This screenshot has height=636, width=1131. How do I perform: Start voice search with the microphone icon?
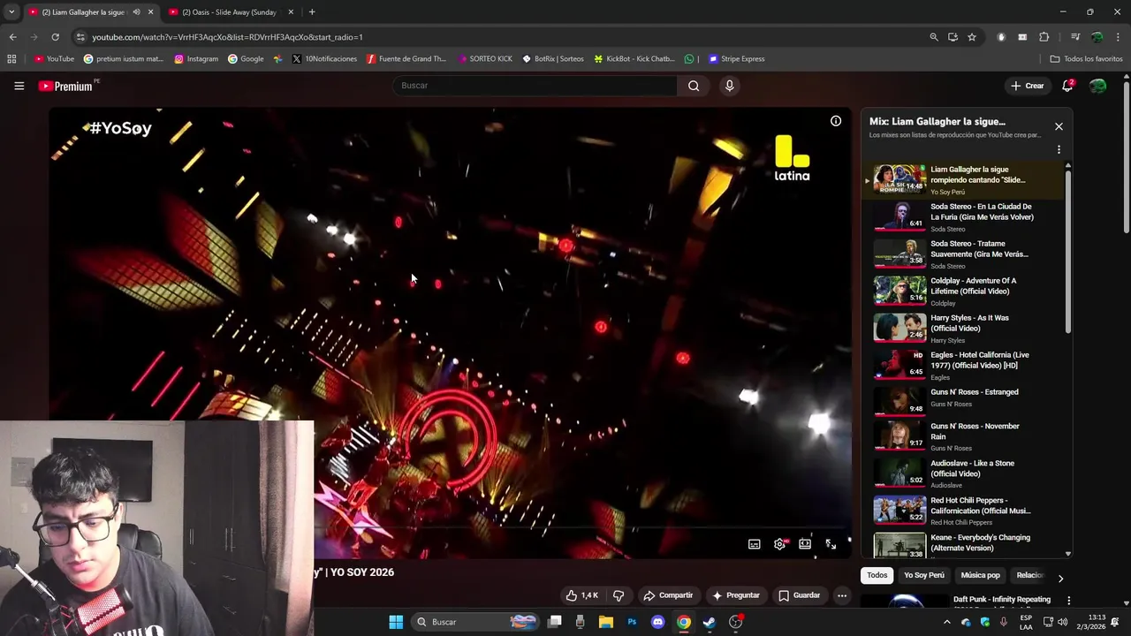click(729, 86)
